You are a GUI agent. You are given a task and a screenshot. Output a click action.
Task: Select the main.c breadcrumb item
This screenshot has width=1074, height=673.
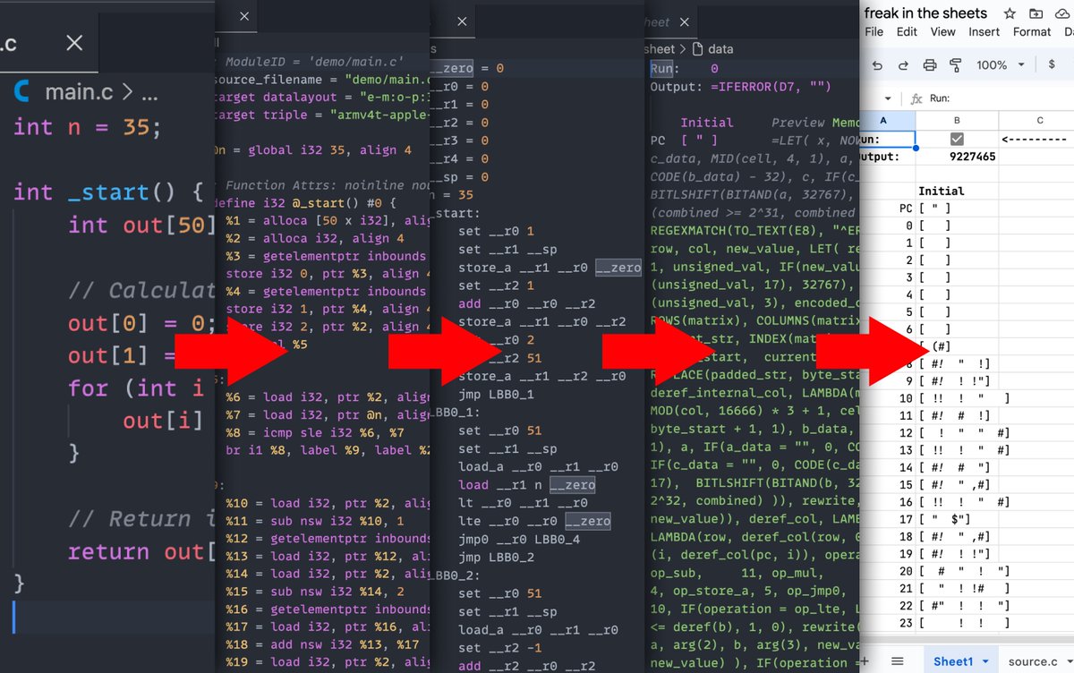tap(81, 92)
